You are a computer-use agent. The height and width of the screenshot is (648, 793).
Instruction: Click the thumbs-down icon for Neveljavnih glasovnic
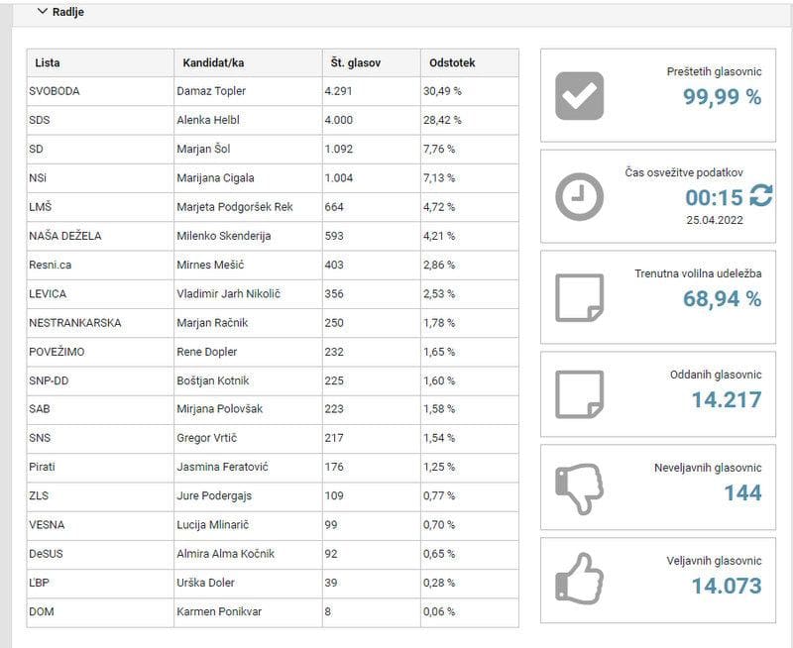click(579, 487)
